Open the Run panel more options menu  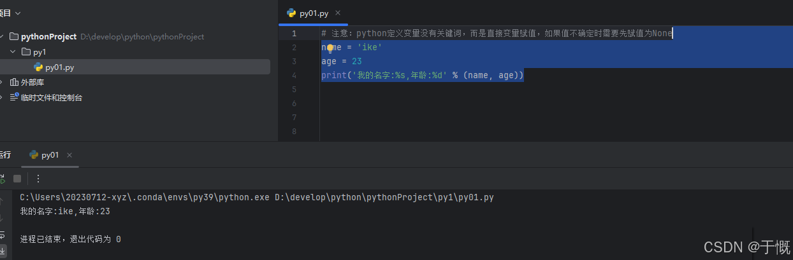[x=38, y=179]
